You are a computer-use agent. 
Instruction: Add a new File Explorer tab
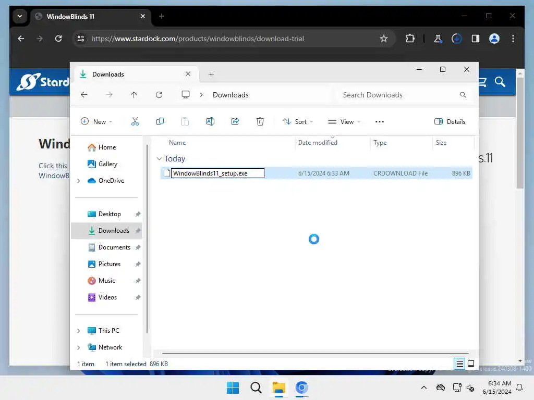point(211,74)
